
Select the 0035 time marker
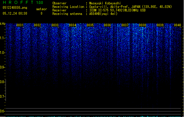(x=90, y=25)
